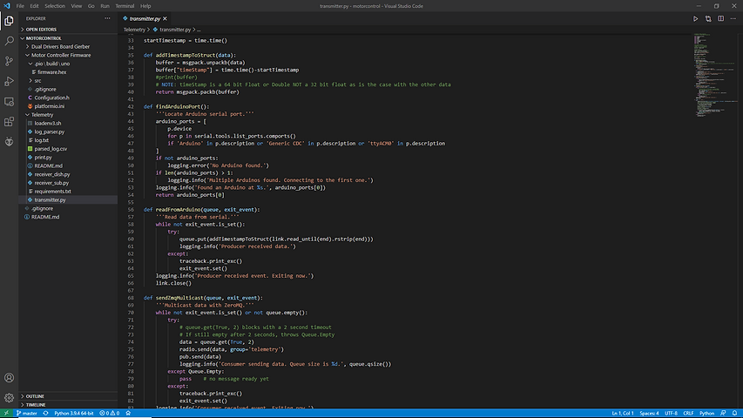Screen dimensions: 743x418
Task: Click the master branch in status bar
Action: point(28,413)
